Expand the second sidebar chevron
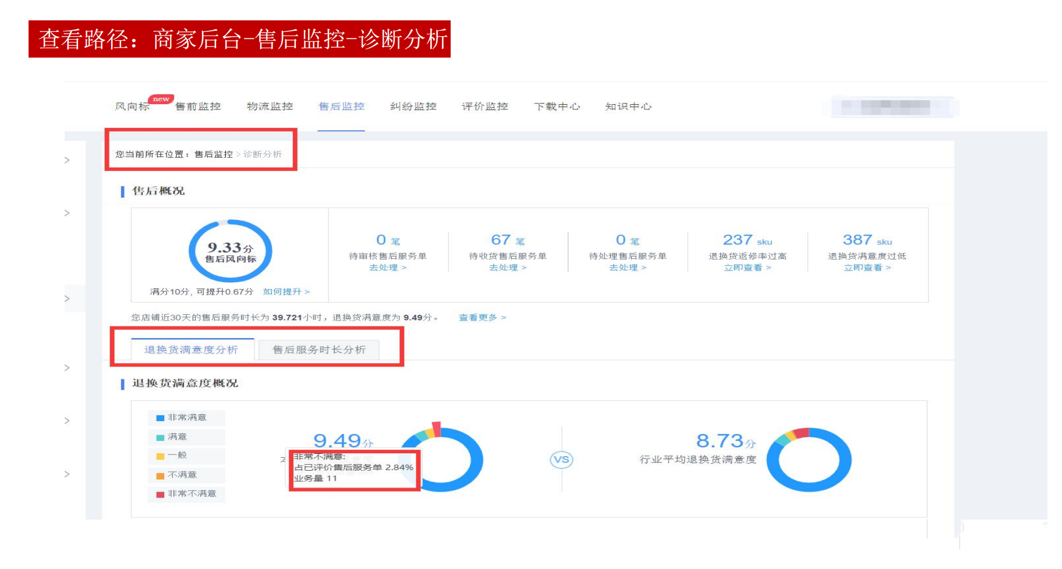This screenshot has height=569, width=1062. [x=67, y=213]
